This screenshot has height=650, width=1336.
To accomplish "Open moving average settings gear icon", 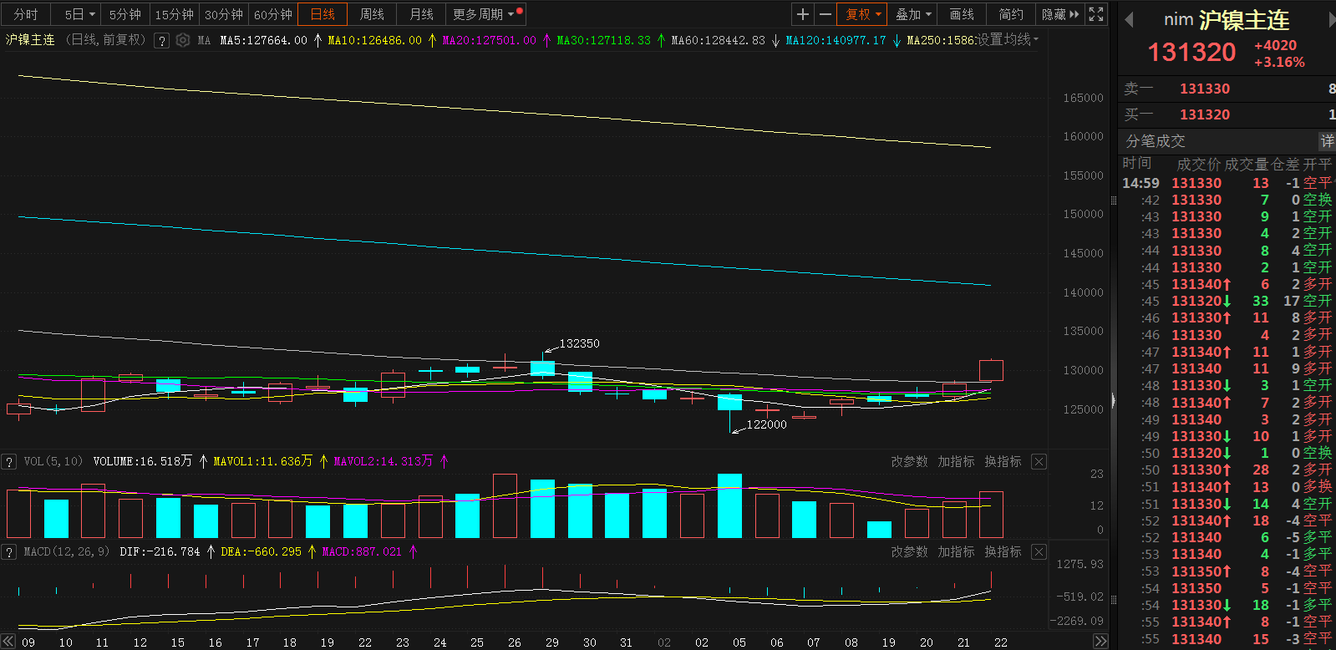I will click(183, 40).
